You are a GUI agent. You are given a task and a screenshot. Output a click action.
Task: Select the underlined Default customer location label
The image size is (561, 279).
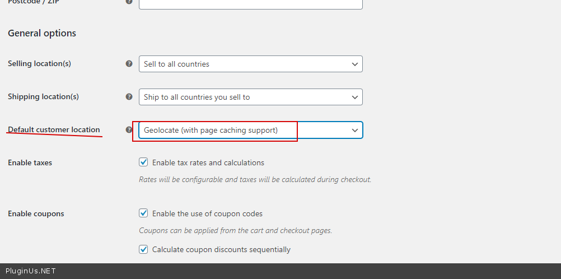(54, 130)
